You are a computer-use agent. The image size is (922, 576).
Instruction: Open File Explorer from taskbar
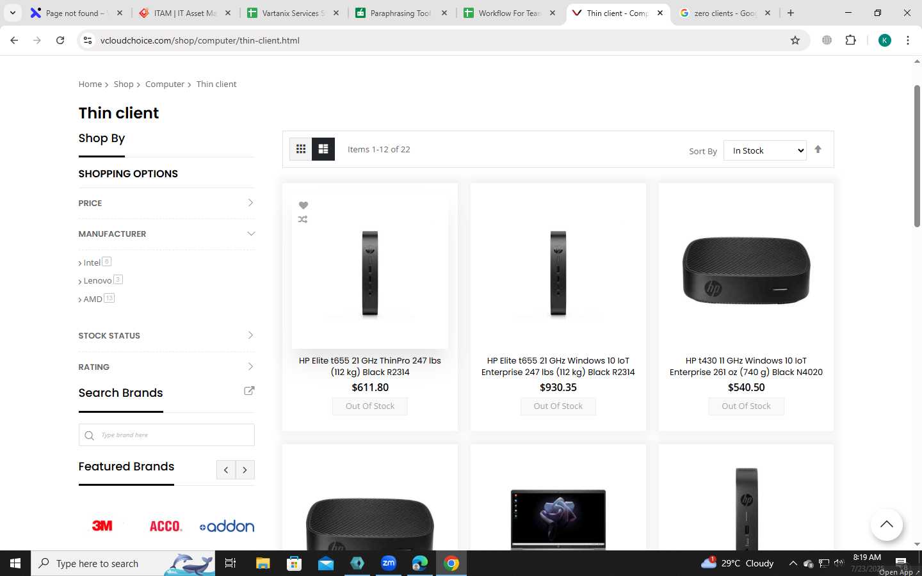(263, 563)
